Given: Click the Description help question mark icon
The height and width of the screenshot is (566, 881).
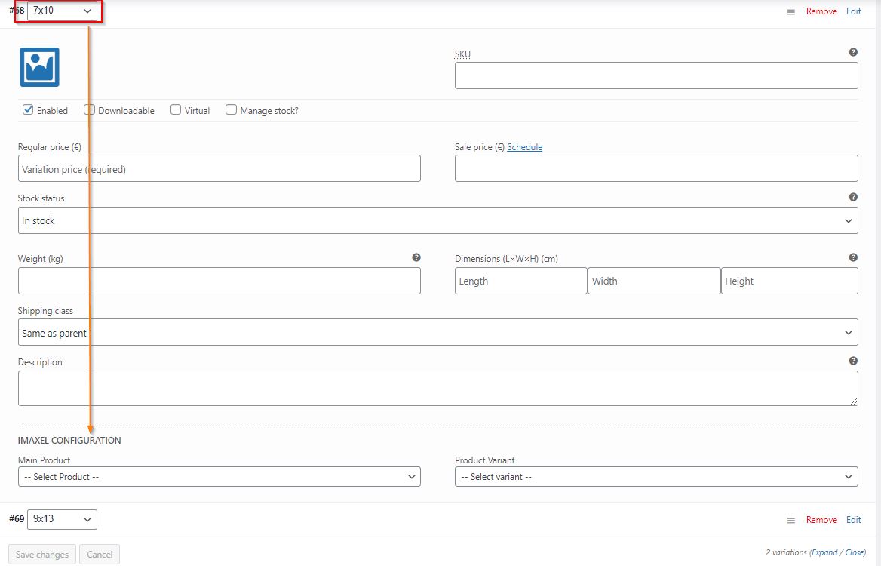Looking at the screenshot, I should coord(853,361).
